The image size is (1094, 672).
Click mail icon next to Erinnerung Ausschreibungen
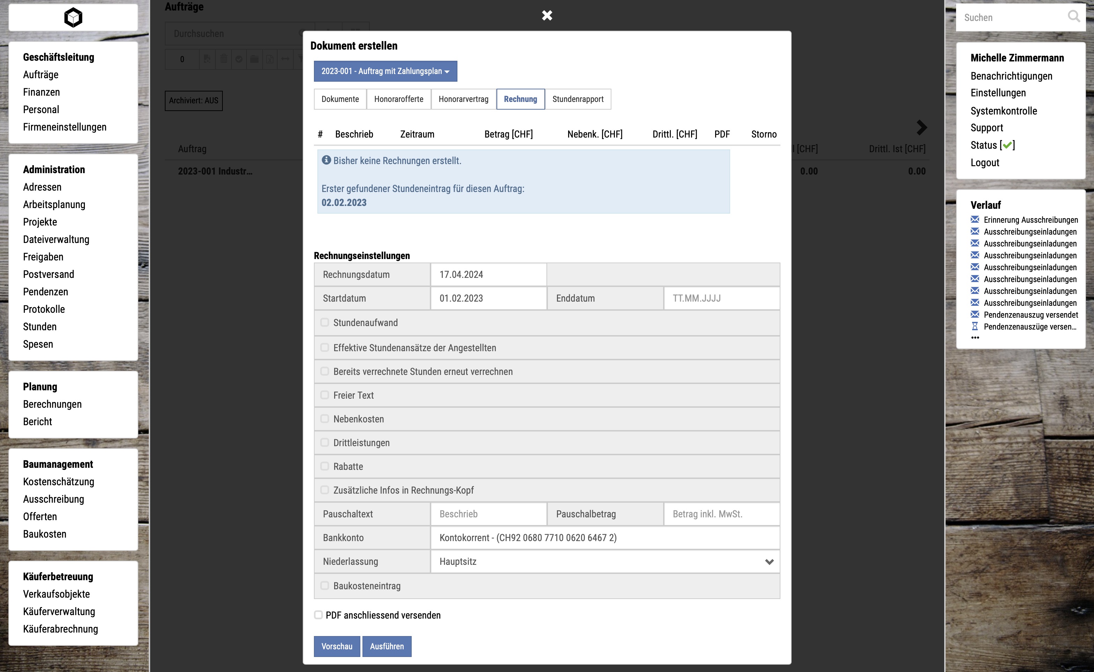(975, 220)
